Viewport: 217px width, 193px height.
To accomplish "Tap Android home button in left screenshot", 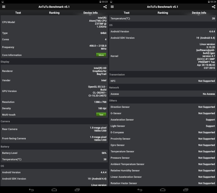I will tap(54, 190).
